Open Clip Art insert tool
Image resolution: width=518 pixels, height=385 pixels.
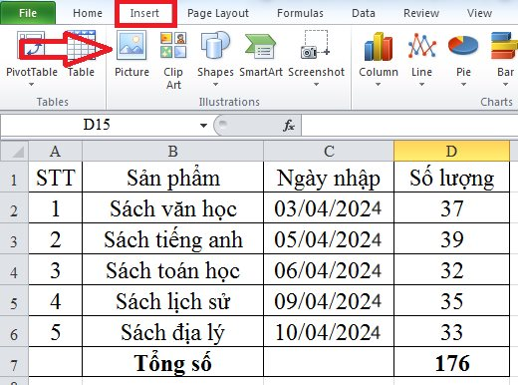point(173,45)
